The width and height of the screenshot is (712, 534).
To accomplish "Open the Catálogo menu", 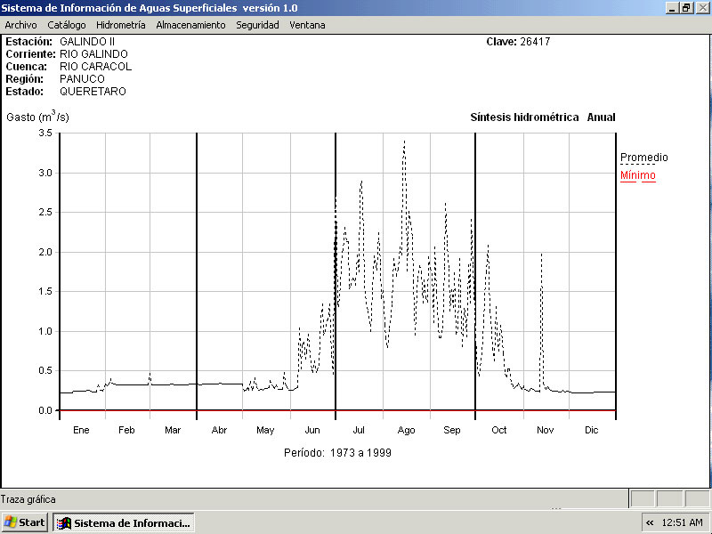I will [67, 25].
